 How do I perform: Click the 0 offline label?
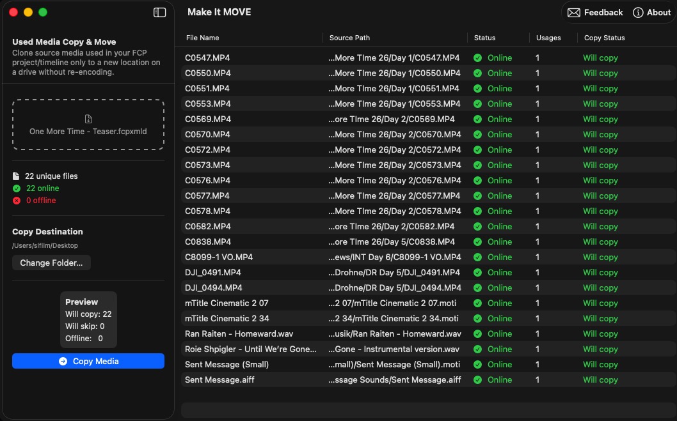[41, 201]
